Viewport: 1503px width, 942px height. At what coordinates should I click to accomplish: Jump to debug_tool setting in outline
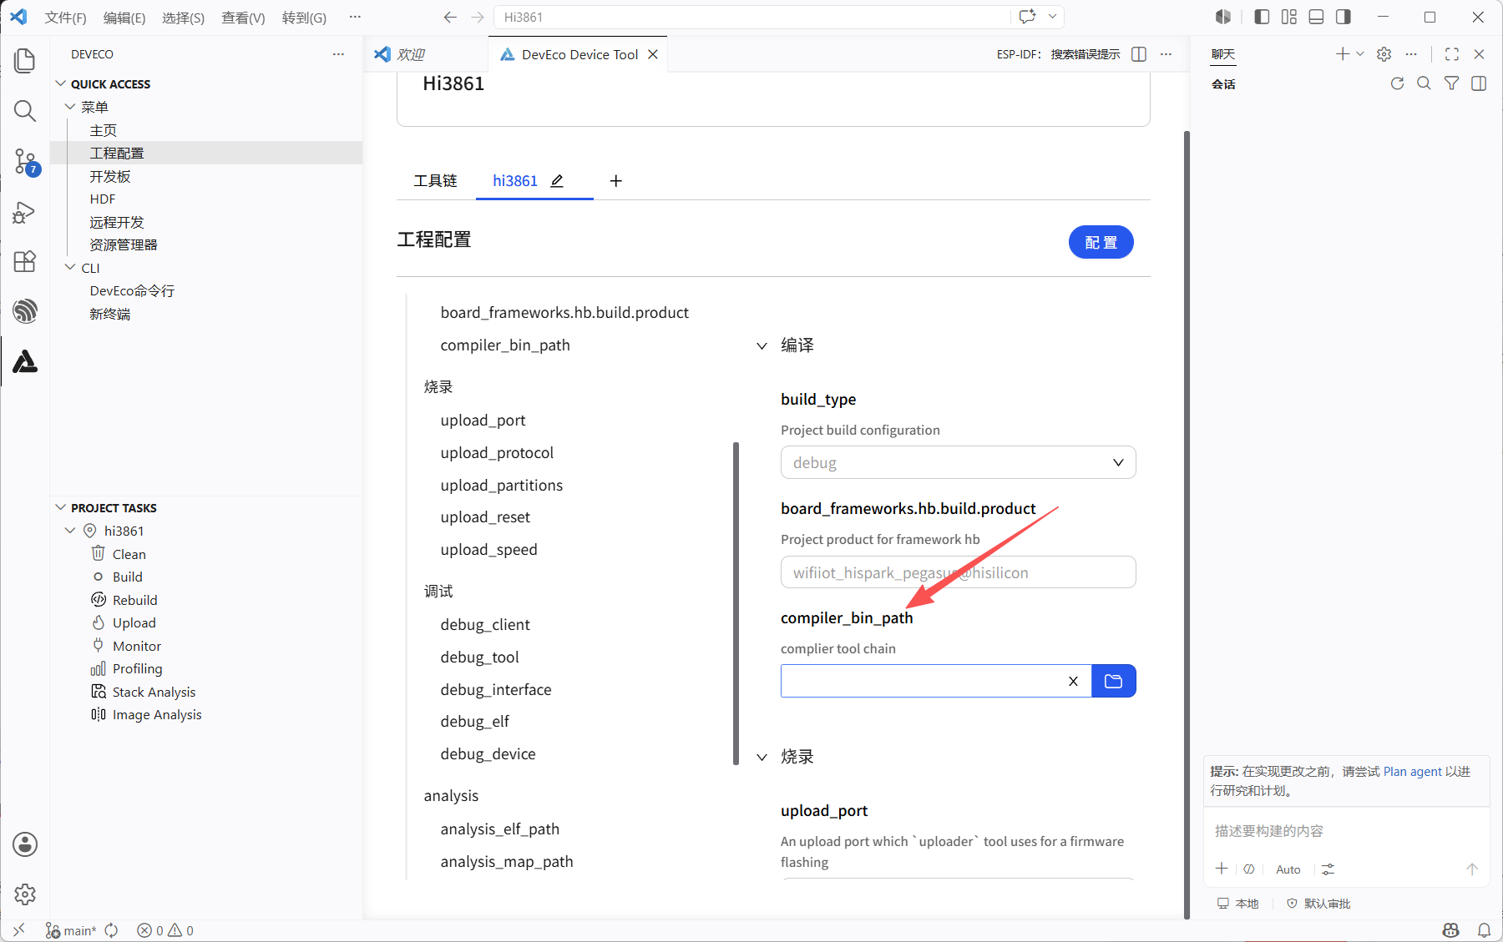click(x=479, y=657)
